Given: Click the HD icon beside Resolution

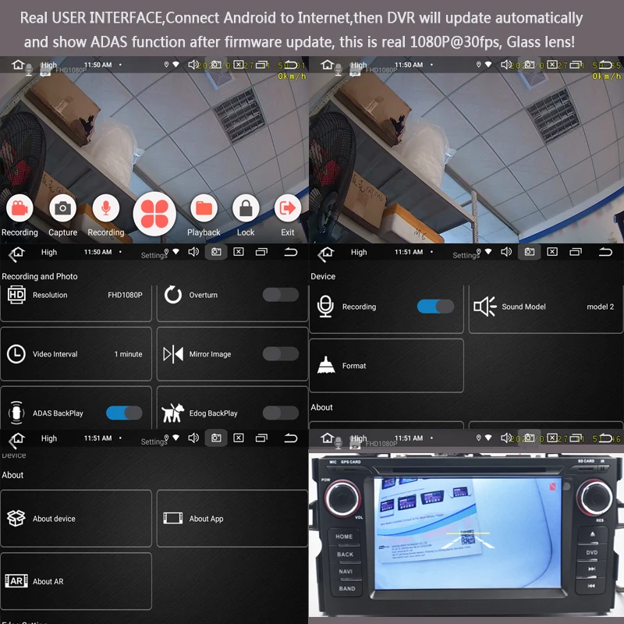Looking at the screenshot, I should click(16, 295).
